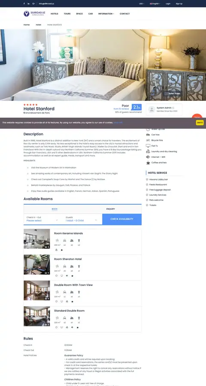Click the Check Availability button
Image resolution: width=206 pixels, height=386 pixels.
pyautogui.click(x=122, y=219)
